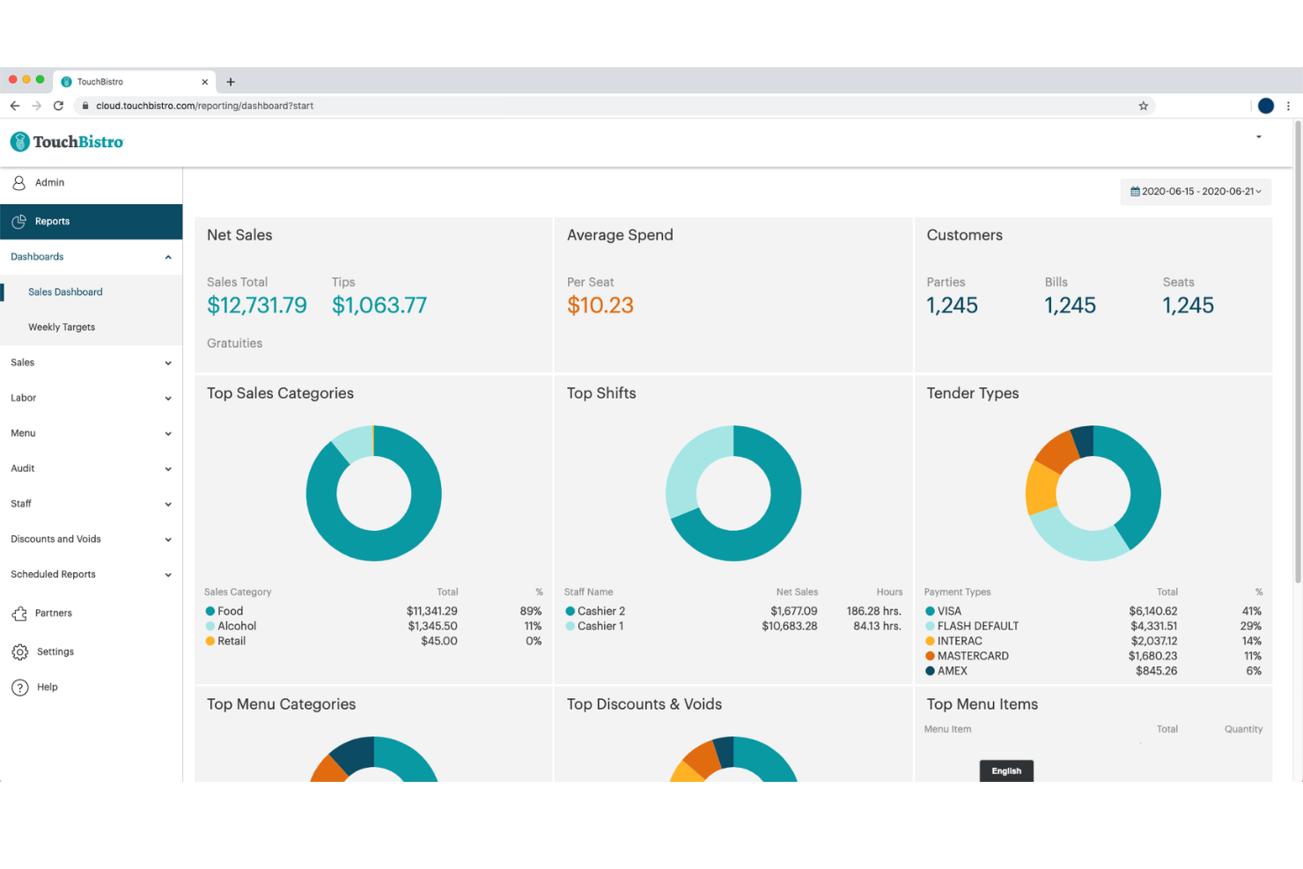
Task: Click the Sales Dashboard entry
Action: [x=65, y=291]
